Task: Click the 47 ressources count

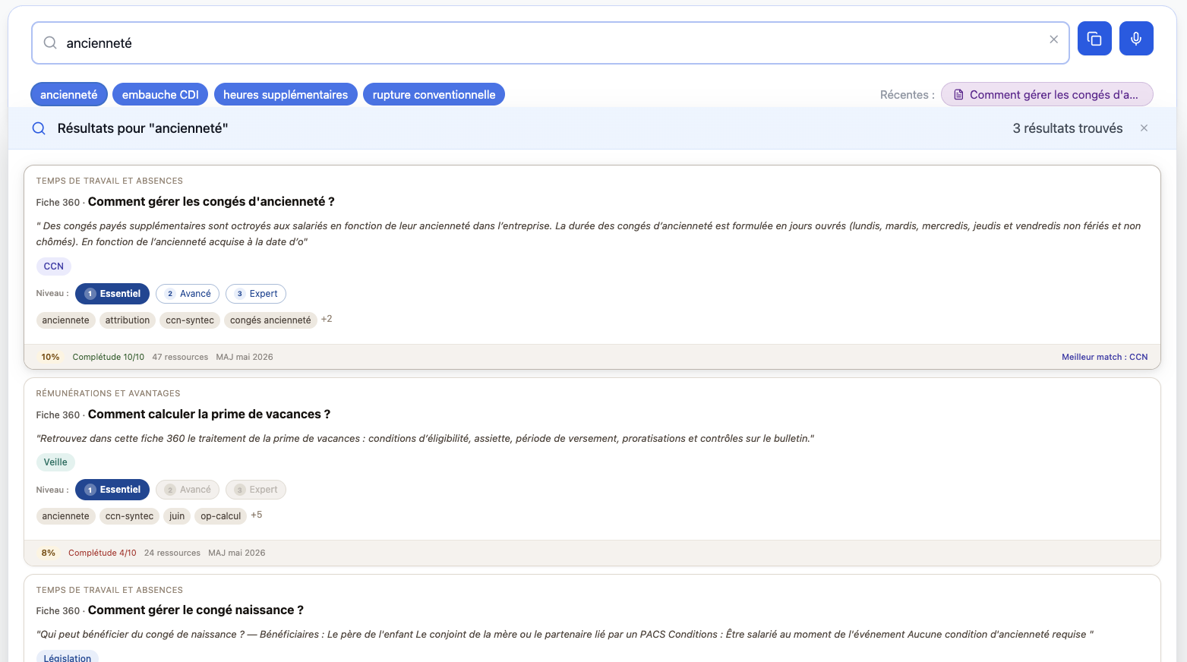Action: (180, 357)
